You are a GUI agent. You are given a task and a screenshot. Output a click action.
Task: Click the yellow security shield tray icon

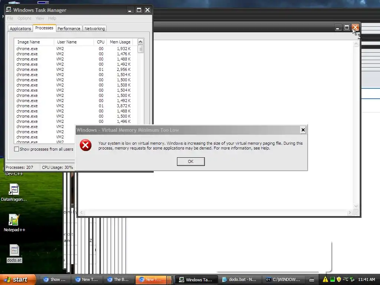(x=339, y=280)
